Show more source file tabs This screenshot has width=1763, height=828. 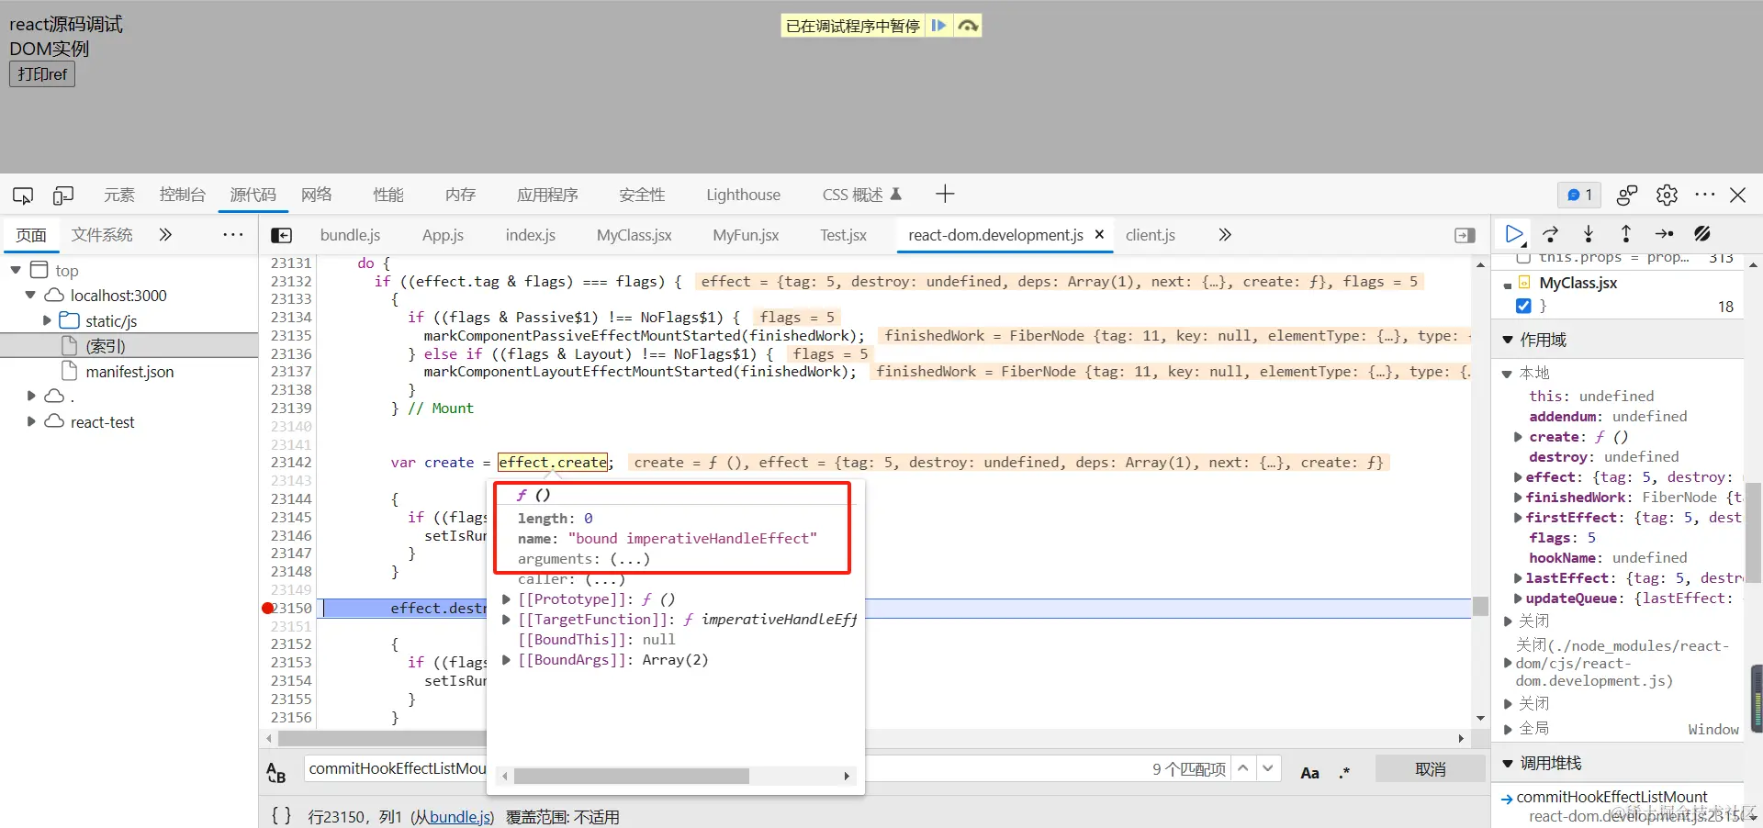(1225, 235)
